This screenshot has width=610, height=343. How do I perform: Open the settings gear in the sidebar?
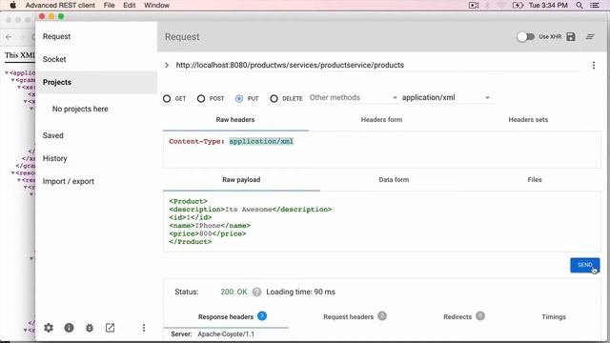pyautogui.click(x=49, y=328)
